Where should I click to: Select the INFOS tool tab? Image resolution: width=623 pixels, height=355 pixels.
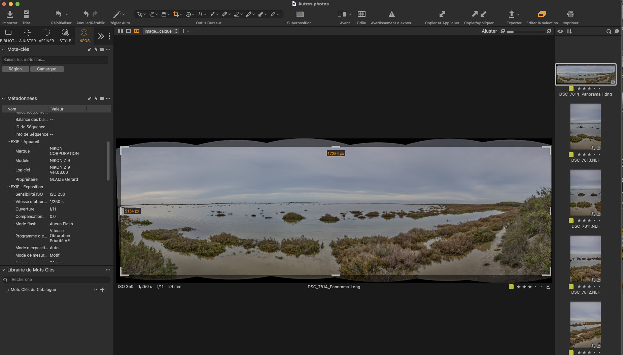(x=84, y=35)
